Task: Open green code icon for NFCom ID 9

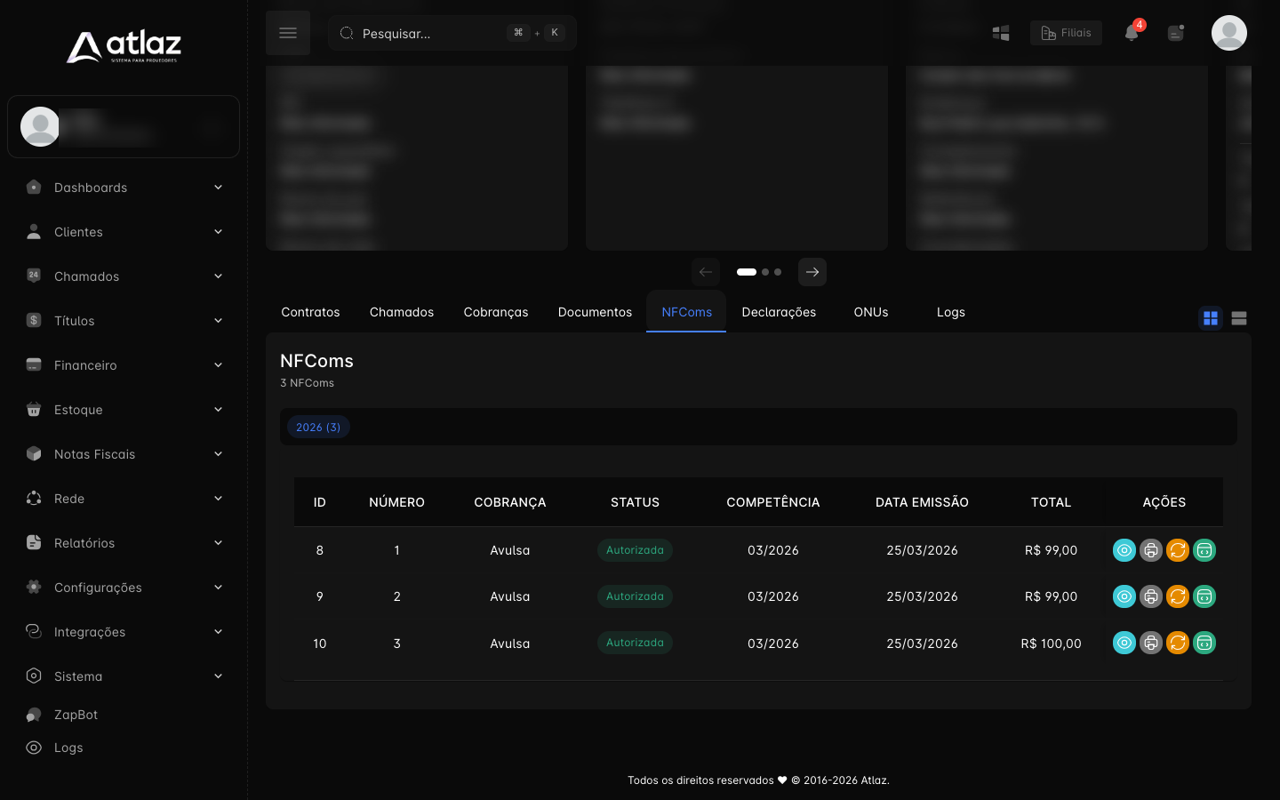Action: [1204, 596]
